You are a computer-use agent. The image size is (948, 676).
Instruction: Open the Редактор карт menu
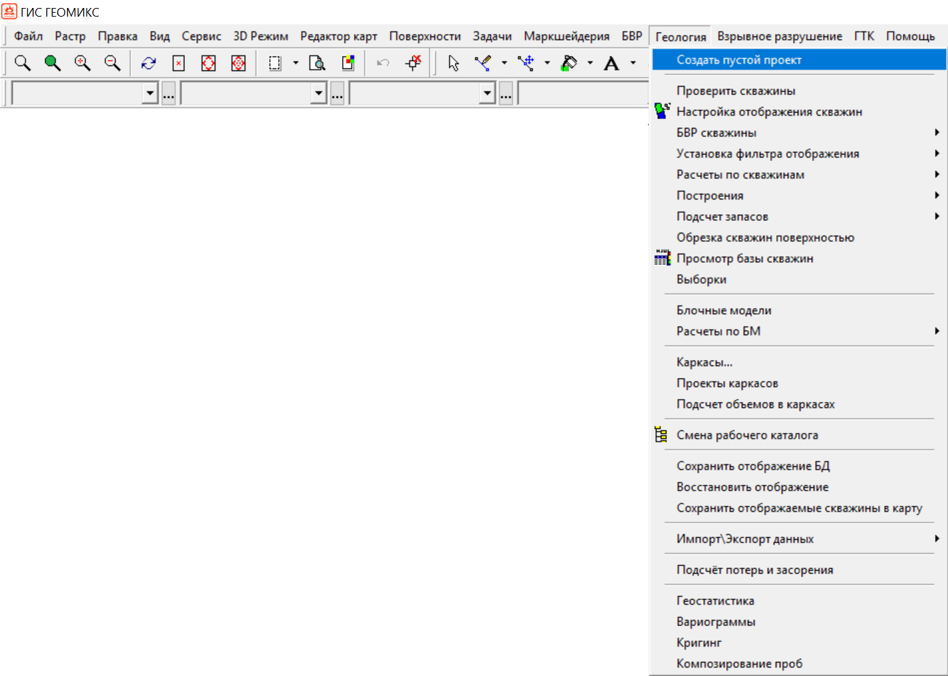(339, 36)
